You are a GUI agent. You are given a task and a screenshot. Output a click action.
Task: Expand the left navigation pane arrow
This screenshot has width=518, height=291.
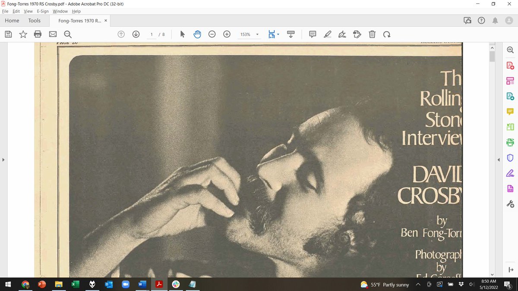[x=3, y=160]
